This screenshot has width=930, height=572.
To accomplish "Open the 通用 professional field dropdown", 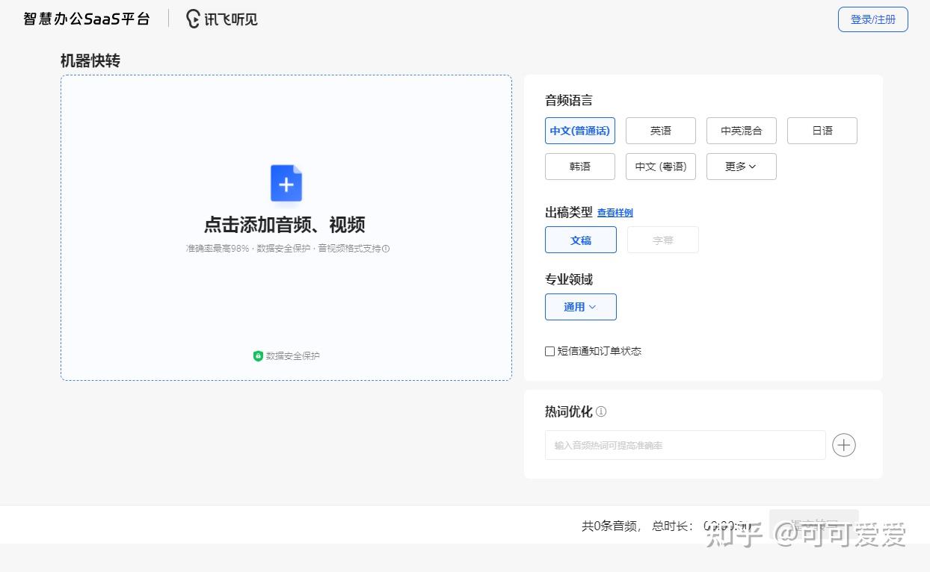I will click(581, 307).
